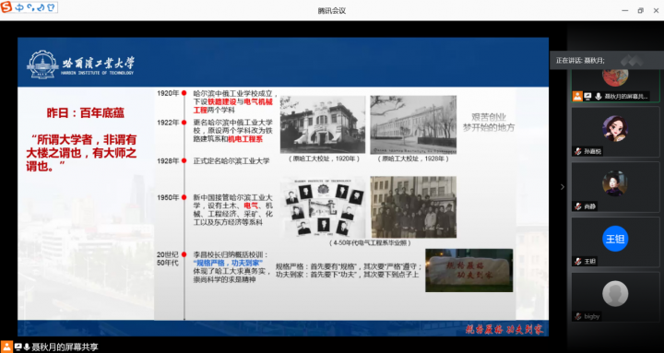Screen dimensions: 664x353
Task: Click screen-share icon in 聂秋月 speaker tile
Action: (587, 97)
